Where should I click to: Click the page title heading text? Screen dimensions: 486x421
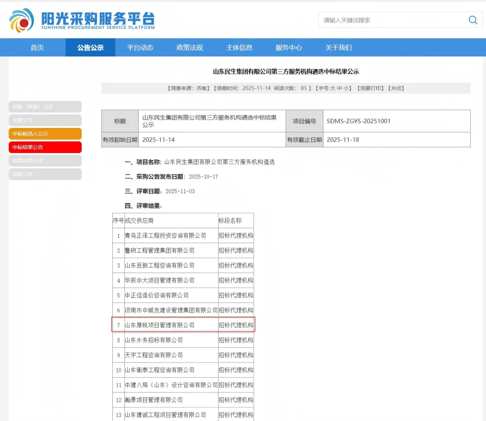(286, 72)
